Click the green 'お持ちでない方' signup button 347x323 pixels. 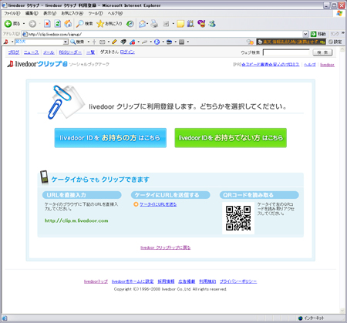point(231,138)
